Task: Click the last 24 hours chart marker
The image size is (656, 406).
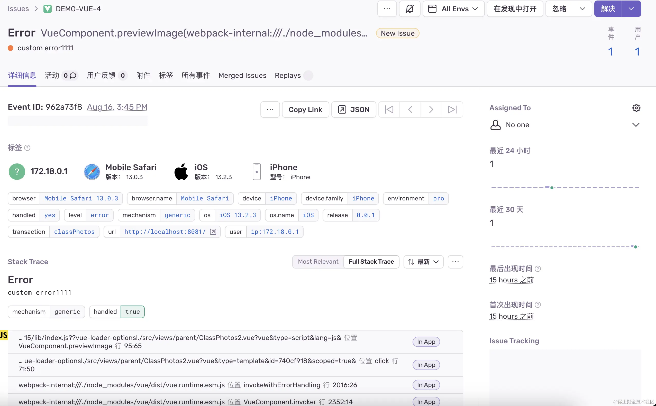Action: point(552,188)
